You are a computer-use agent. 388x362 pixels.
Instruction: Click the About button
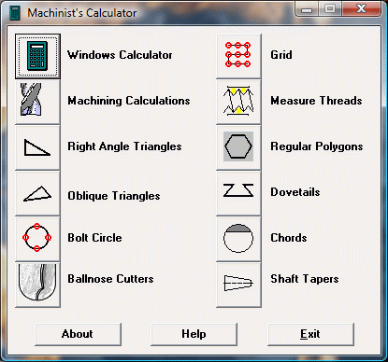[78, 334]
